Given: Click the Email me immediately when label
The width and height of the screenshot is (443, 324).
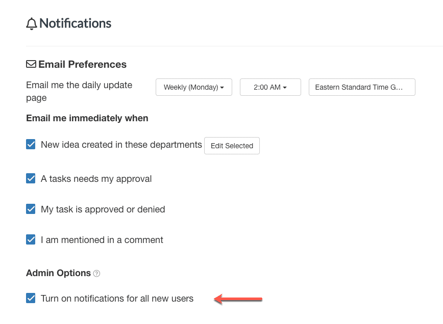Looking at the screenshot, I should click(x=87, y=118).
